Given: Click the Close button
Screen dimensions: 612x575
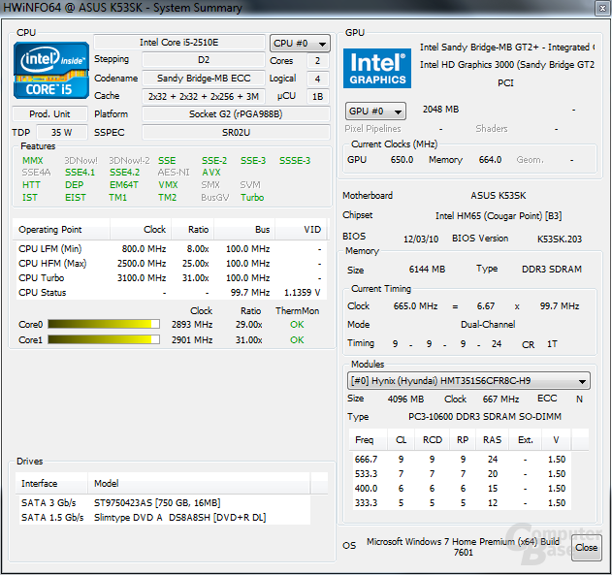Looking at the screenshot, I should point(586,548).
